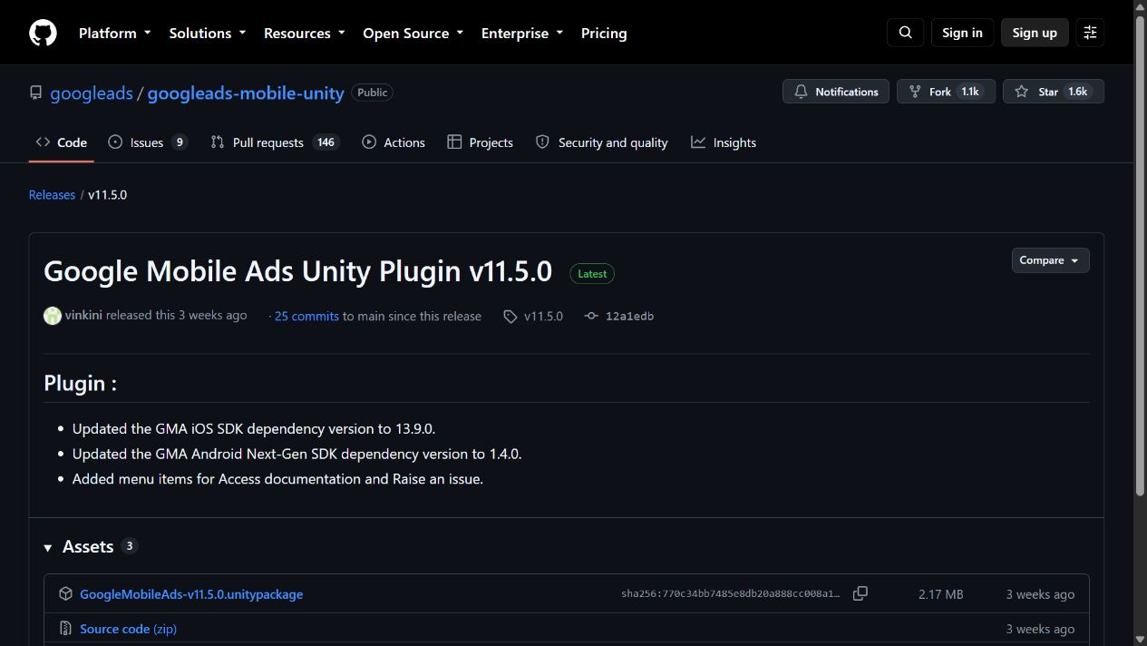The image size is (1147, 646).
Task: Click the Notifications bell icon
Action: pyautogui.click(x=801, y=92)
